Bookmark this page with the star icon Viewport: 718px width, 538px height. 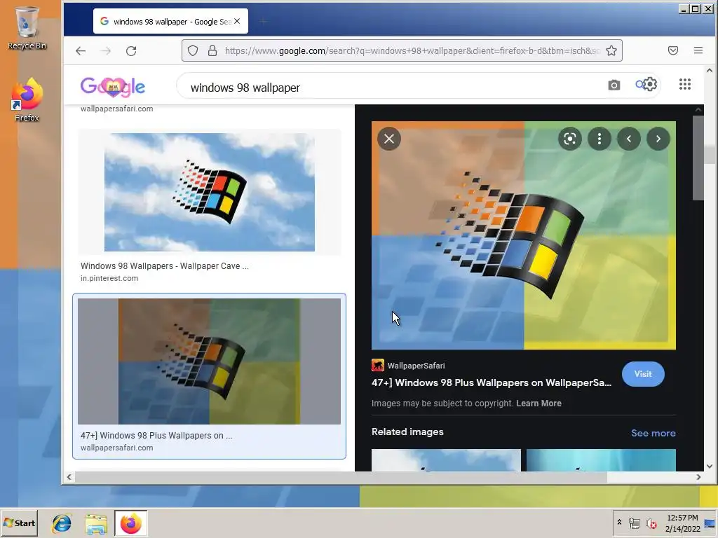pos(611,50)
